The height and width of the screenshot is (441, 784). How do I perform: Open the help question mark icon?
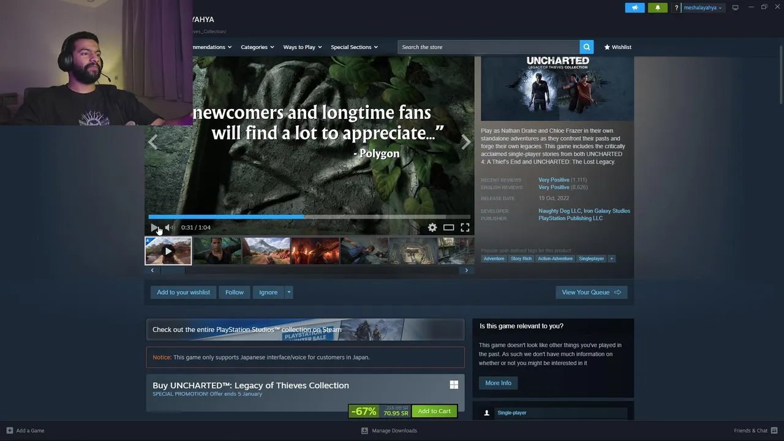pos(676,8)
